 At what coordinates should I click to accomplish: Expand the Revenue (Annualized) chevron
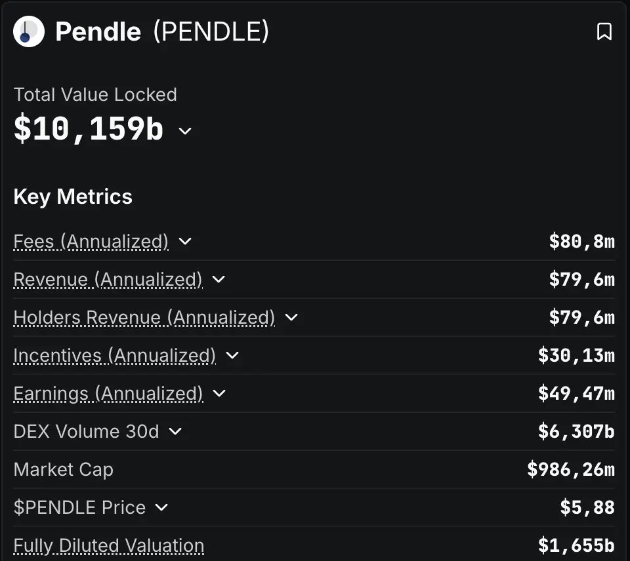click(219, 279)
